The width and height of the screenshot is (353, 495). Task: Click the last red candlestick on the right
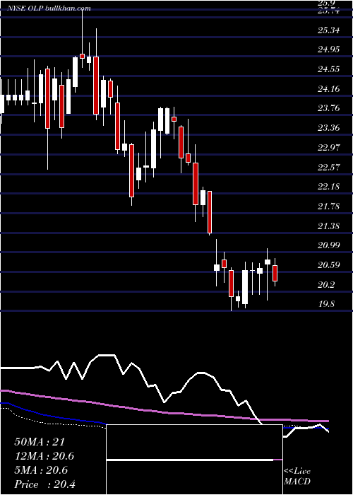275,273
